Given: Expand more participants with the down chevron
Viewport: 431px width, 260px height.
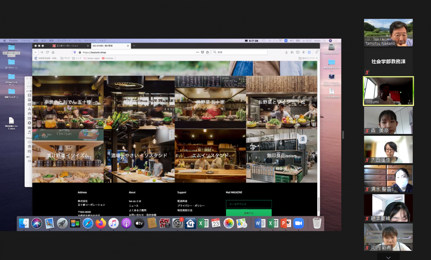Looking at the screenshot, I should 388,257.
